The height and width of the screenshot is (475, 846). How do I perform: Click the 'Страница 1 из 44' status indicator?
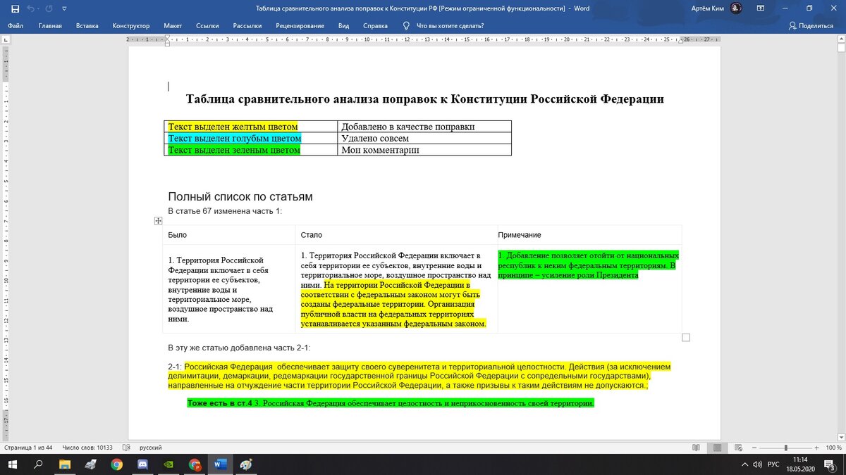29,448
